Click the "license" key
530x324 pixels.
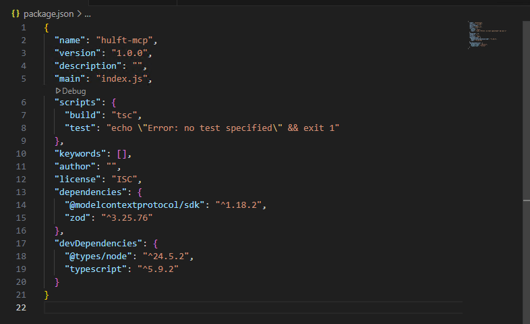78,180
